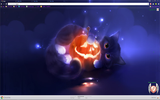This screenshot has height=100, width=160.
Task: Open the WorkFlowy bookmark
Action: pyautogui.click(x=22, y=6)
